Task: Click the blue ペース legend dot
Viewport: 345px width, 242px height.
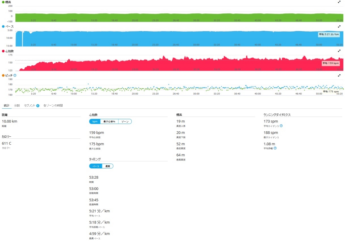Action: click(x=3, y=26)
